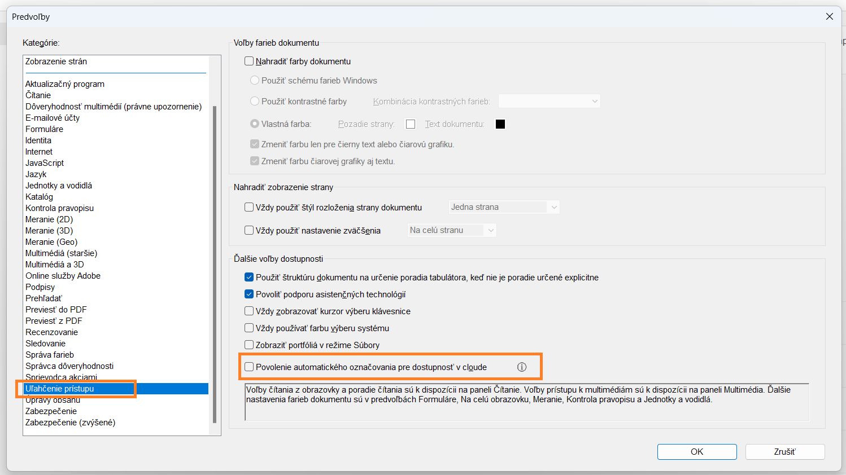Screen dimensions: 846x475
Task: Select Formuláre category
Action: point(45,129)
